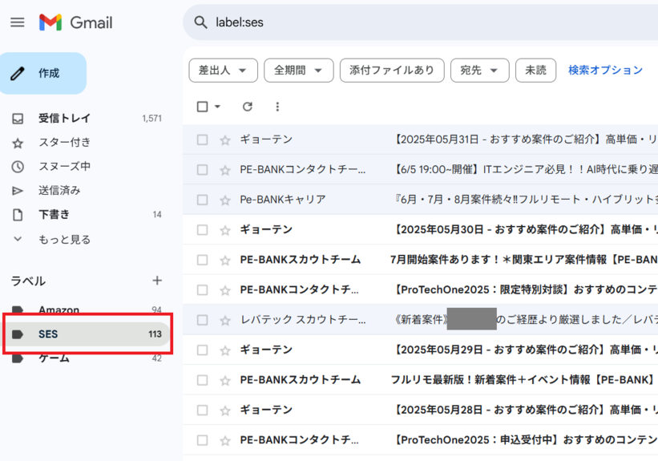Image resolution: width=658 pixels, height=461 pixels.
Task: Toggle the 未読 filter chip
Action: pyautogui.click(x=536, y=70)
